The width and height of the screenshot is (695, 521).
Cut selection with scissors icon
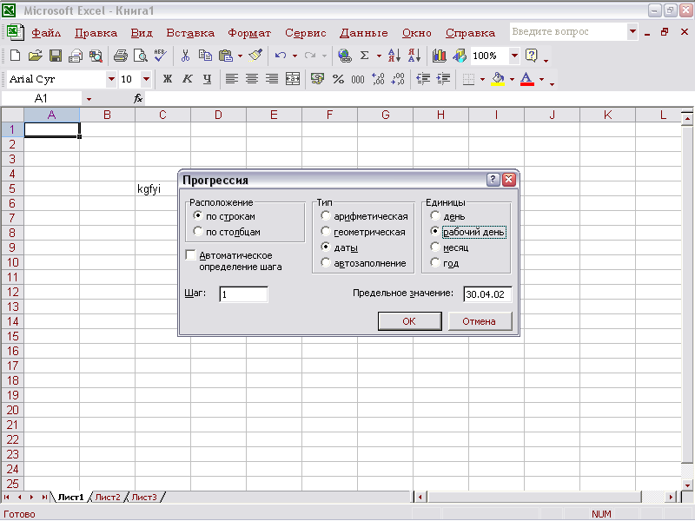[185, 56]
